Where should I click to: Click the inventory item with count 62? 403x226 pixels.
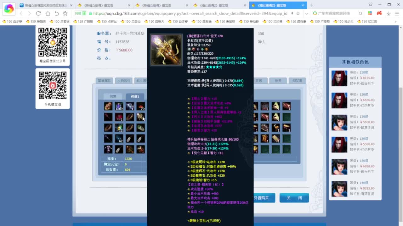pyautogui.click(x=119, y=138)
